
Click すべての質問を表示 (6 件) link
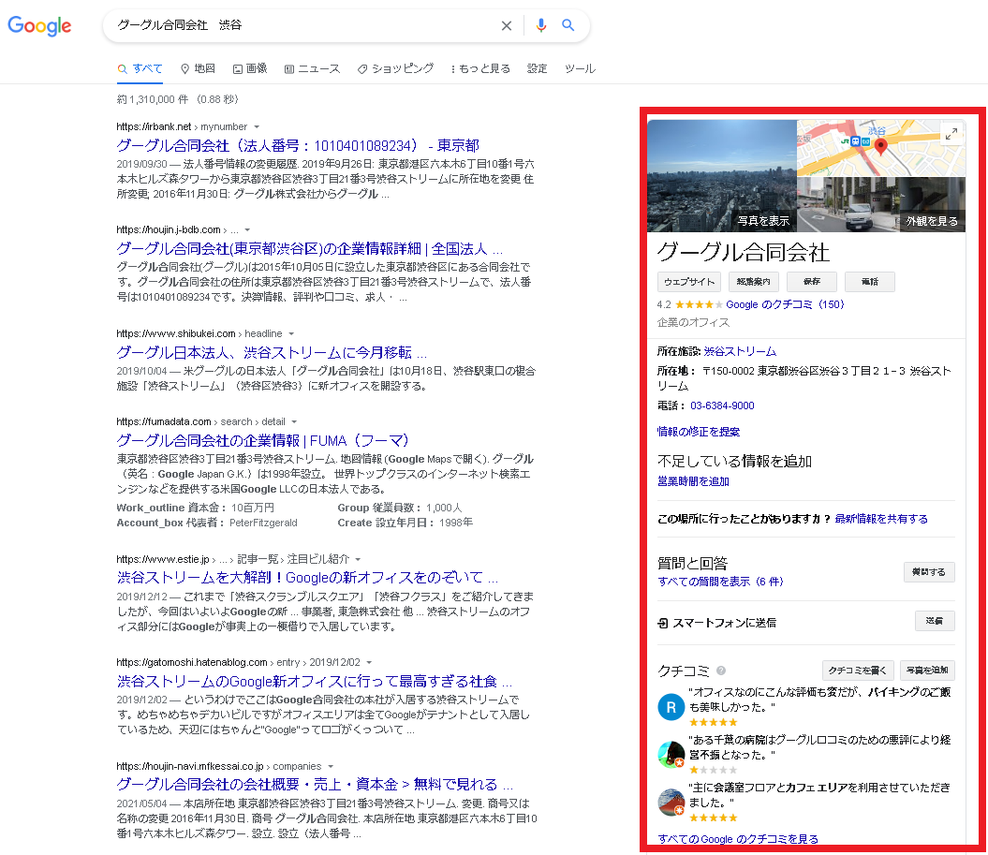pyautogui.click(x=720, y=582)
